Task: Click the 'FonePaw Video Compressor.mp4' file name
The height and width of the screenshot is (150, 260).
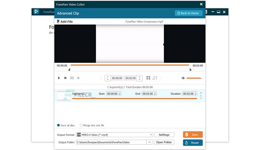Action: (144, 21)
